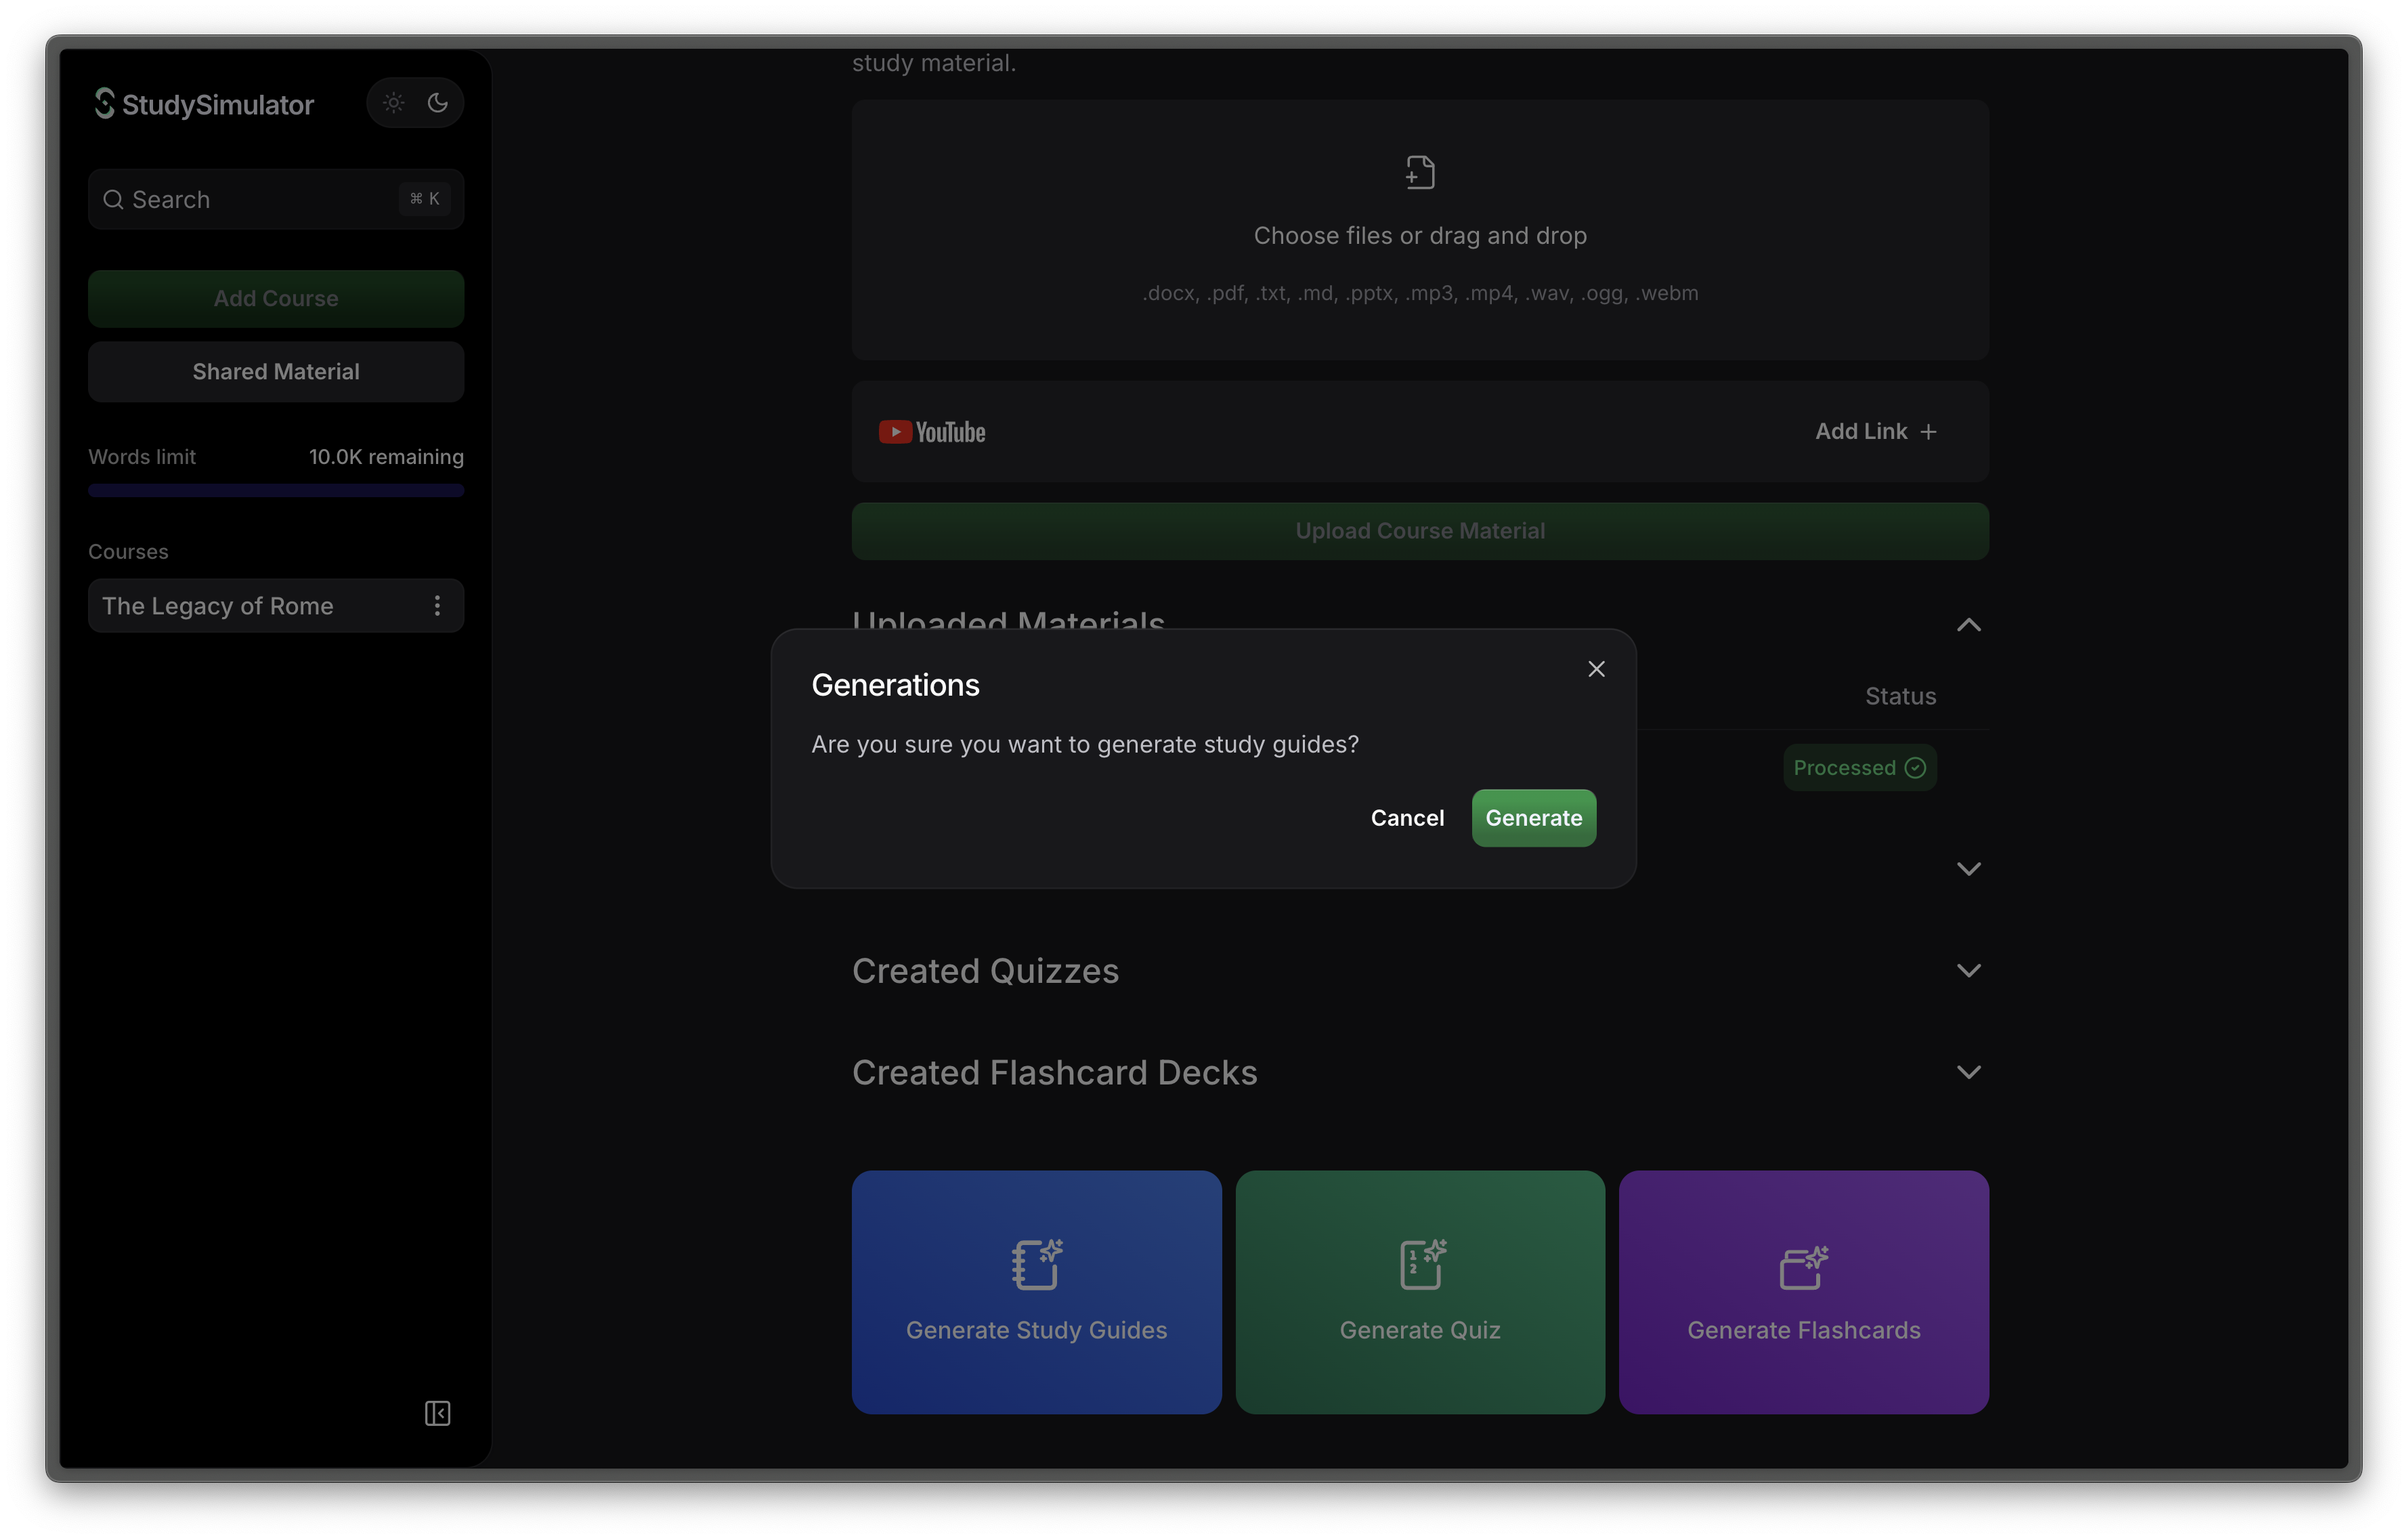Switch to light mode sun icon
This screenshot has height=1539, width=2408.
393,103
